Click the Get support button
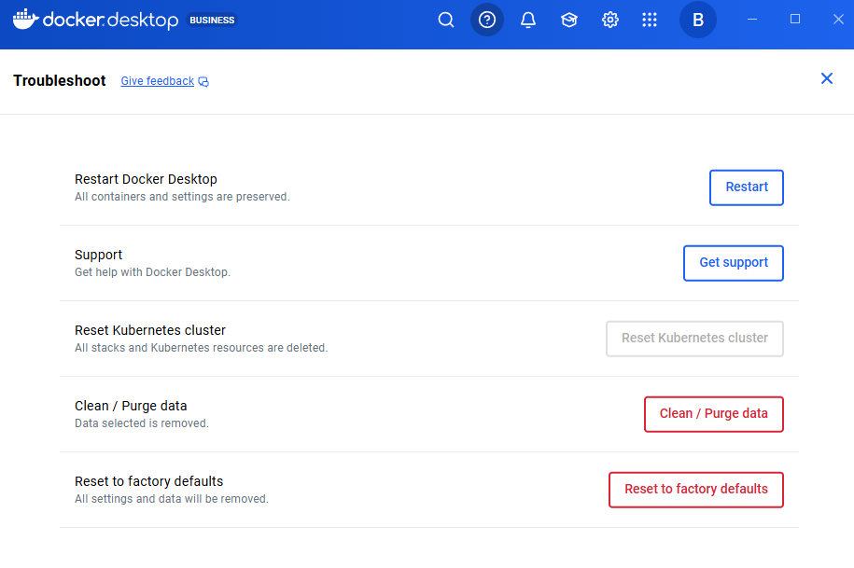Screen dimensions: 854x568 pyautogui.click(x=734, y=263)
